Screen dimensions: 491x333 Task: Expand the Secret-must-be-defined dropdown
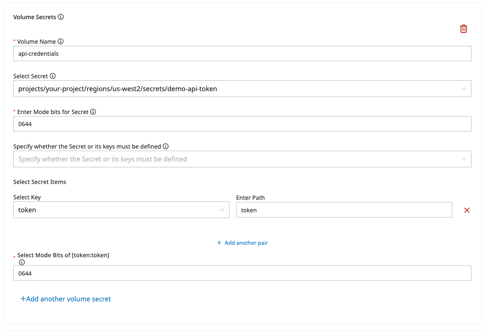point(242,159)
